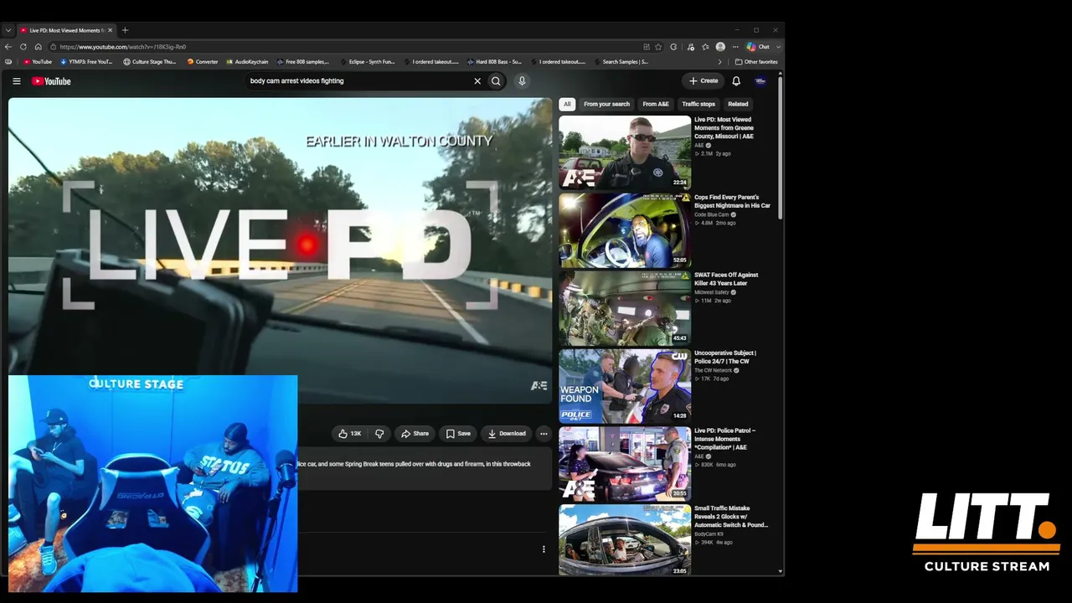
Task: Open title Cops Find Every Parent's Biggest Nightmare
Action: [x=732, y=201]
